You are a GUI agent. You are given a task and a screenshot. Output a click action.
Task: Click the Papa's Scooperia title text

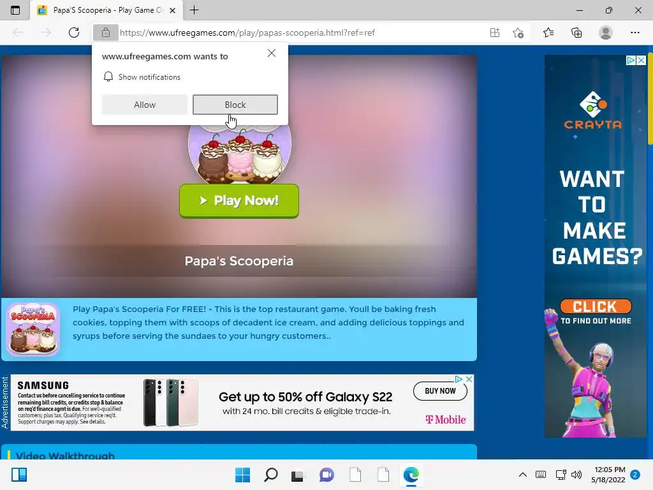point(239,261)
